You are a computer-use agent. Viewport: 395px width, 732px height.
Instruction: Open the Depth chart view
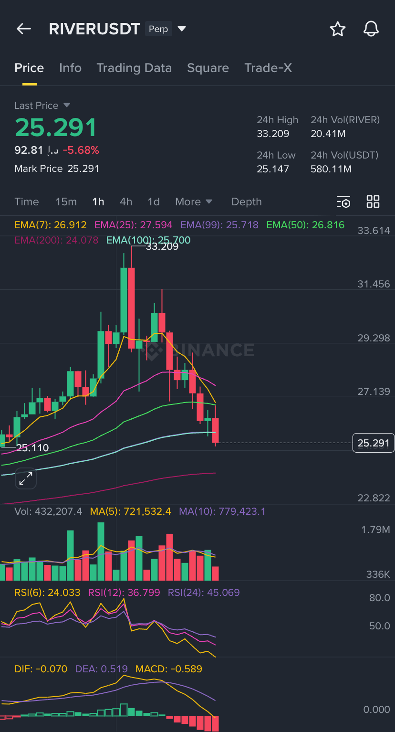[x=247, y=202]
